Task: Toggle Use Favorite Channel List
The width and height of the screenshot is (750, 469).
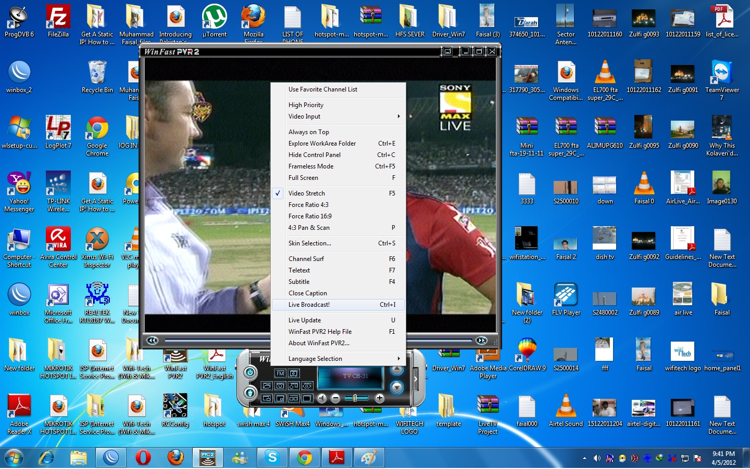Action: (x=339, y=89)
